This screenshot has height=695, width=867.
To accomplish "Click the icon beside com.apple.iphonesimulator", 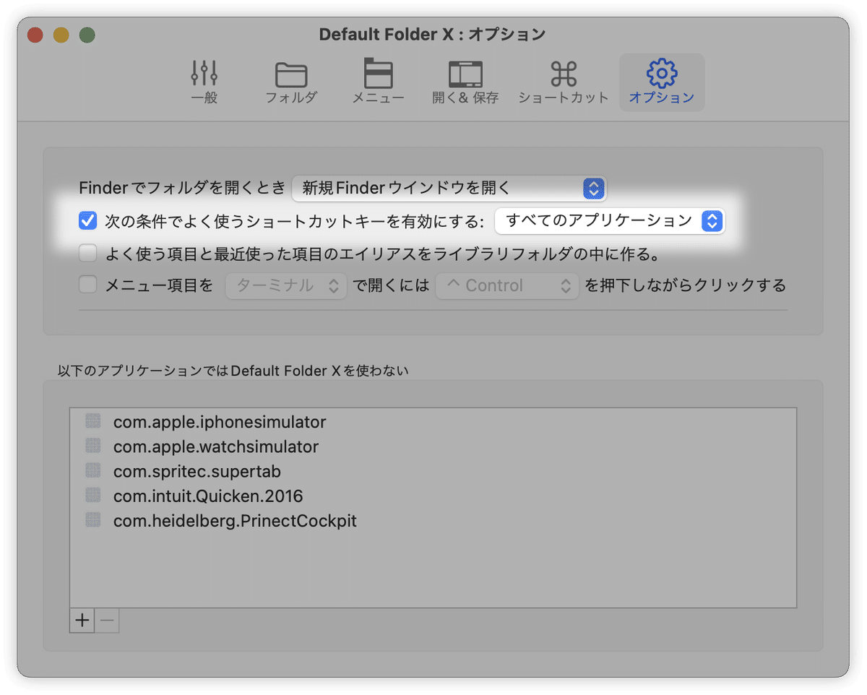I will tap(92, 421).
